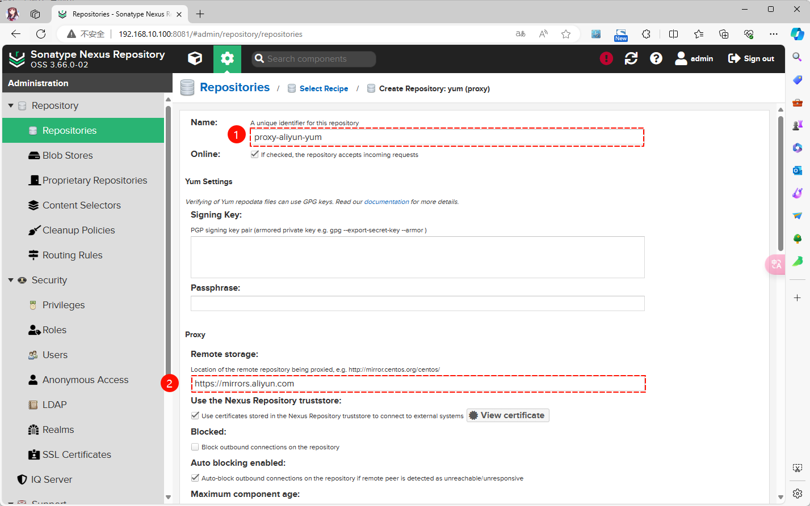
Task: Click the View certificate button
Action: 507,415
